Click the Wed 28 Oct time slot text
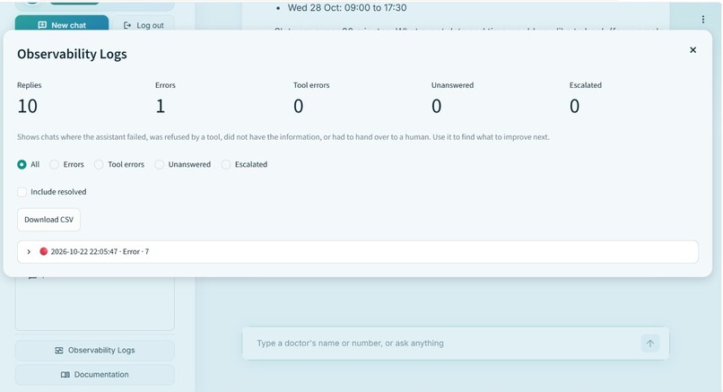The image size is (723, 392). point(347,8)
